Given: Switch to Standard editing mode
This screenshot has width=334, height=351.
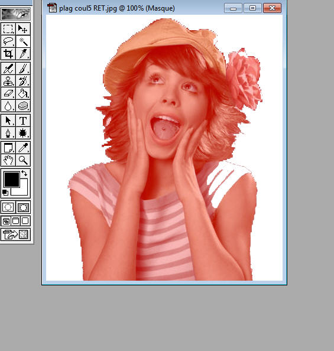Looking at the screenshot, I should pyautogui.click(x=8, y=207).
